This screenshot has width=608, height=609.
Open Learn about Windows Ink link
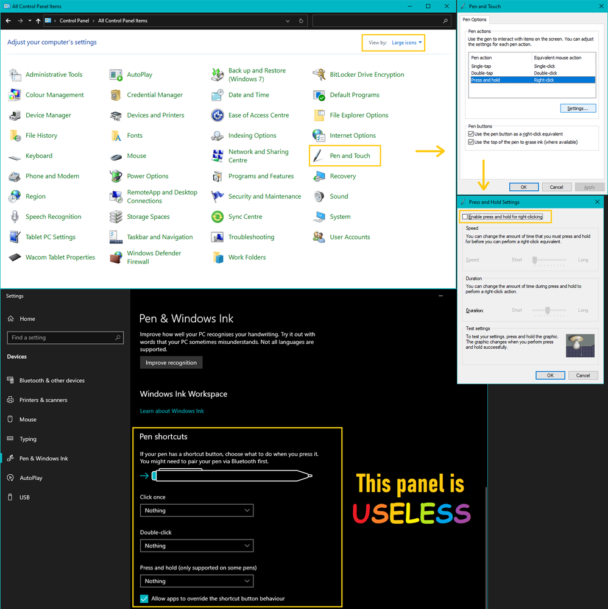[x=172, y=411]
